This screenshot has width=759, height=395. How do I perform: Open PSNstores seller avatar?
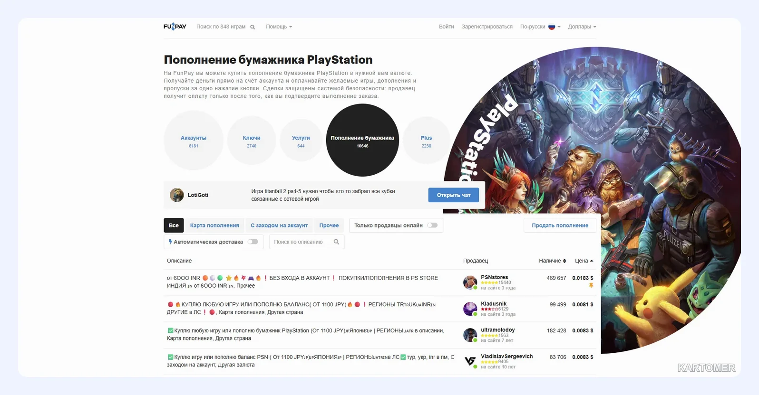[470, 282]
